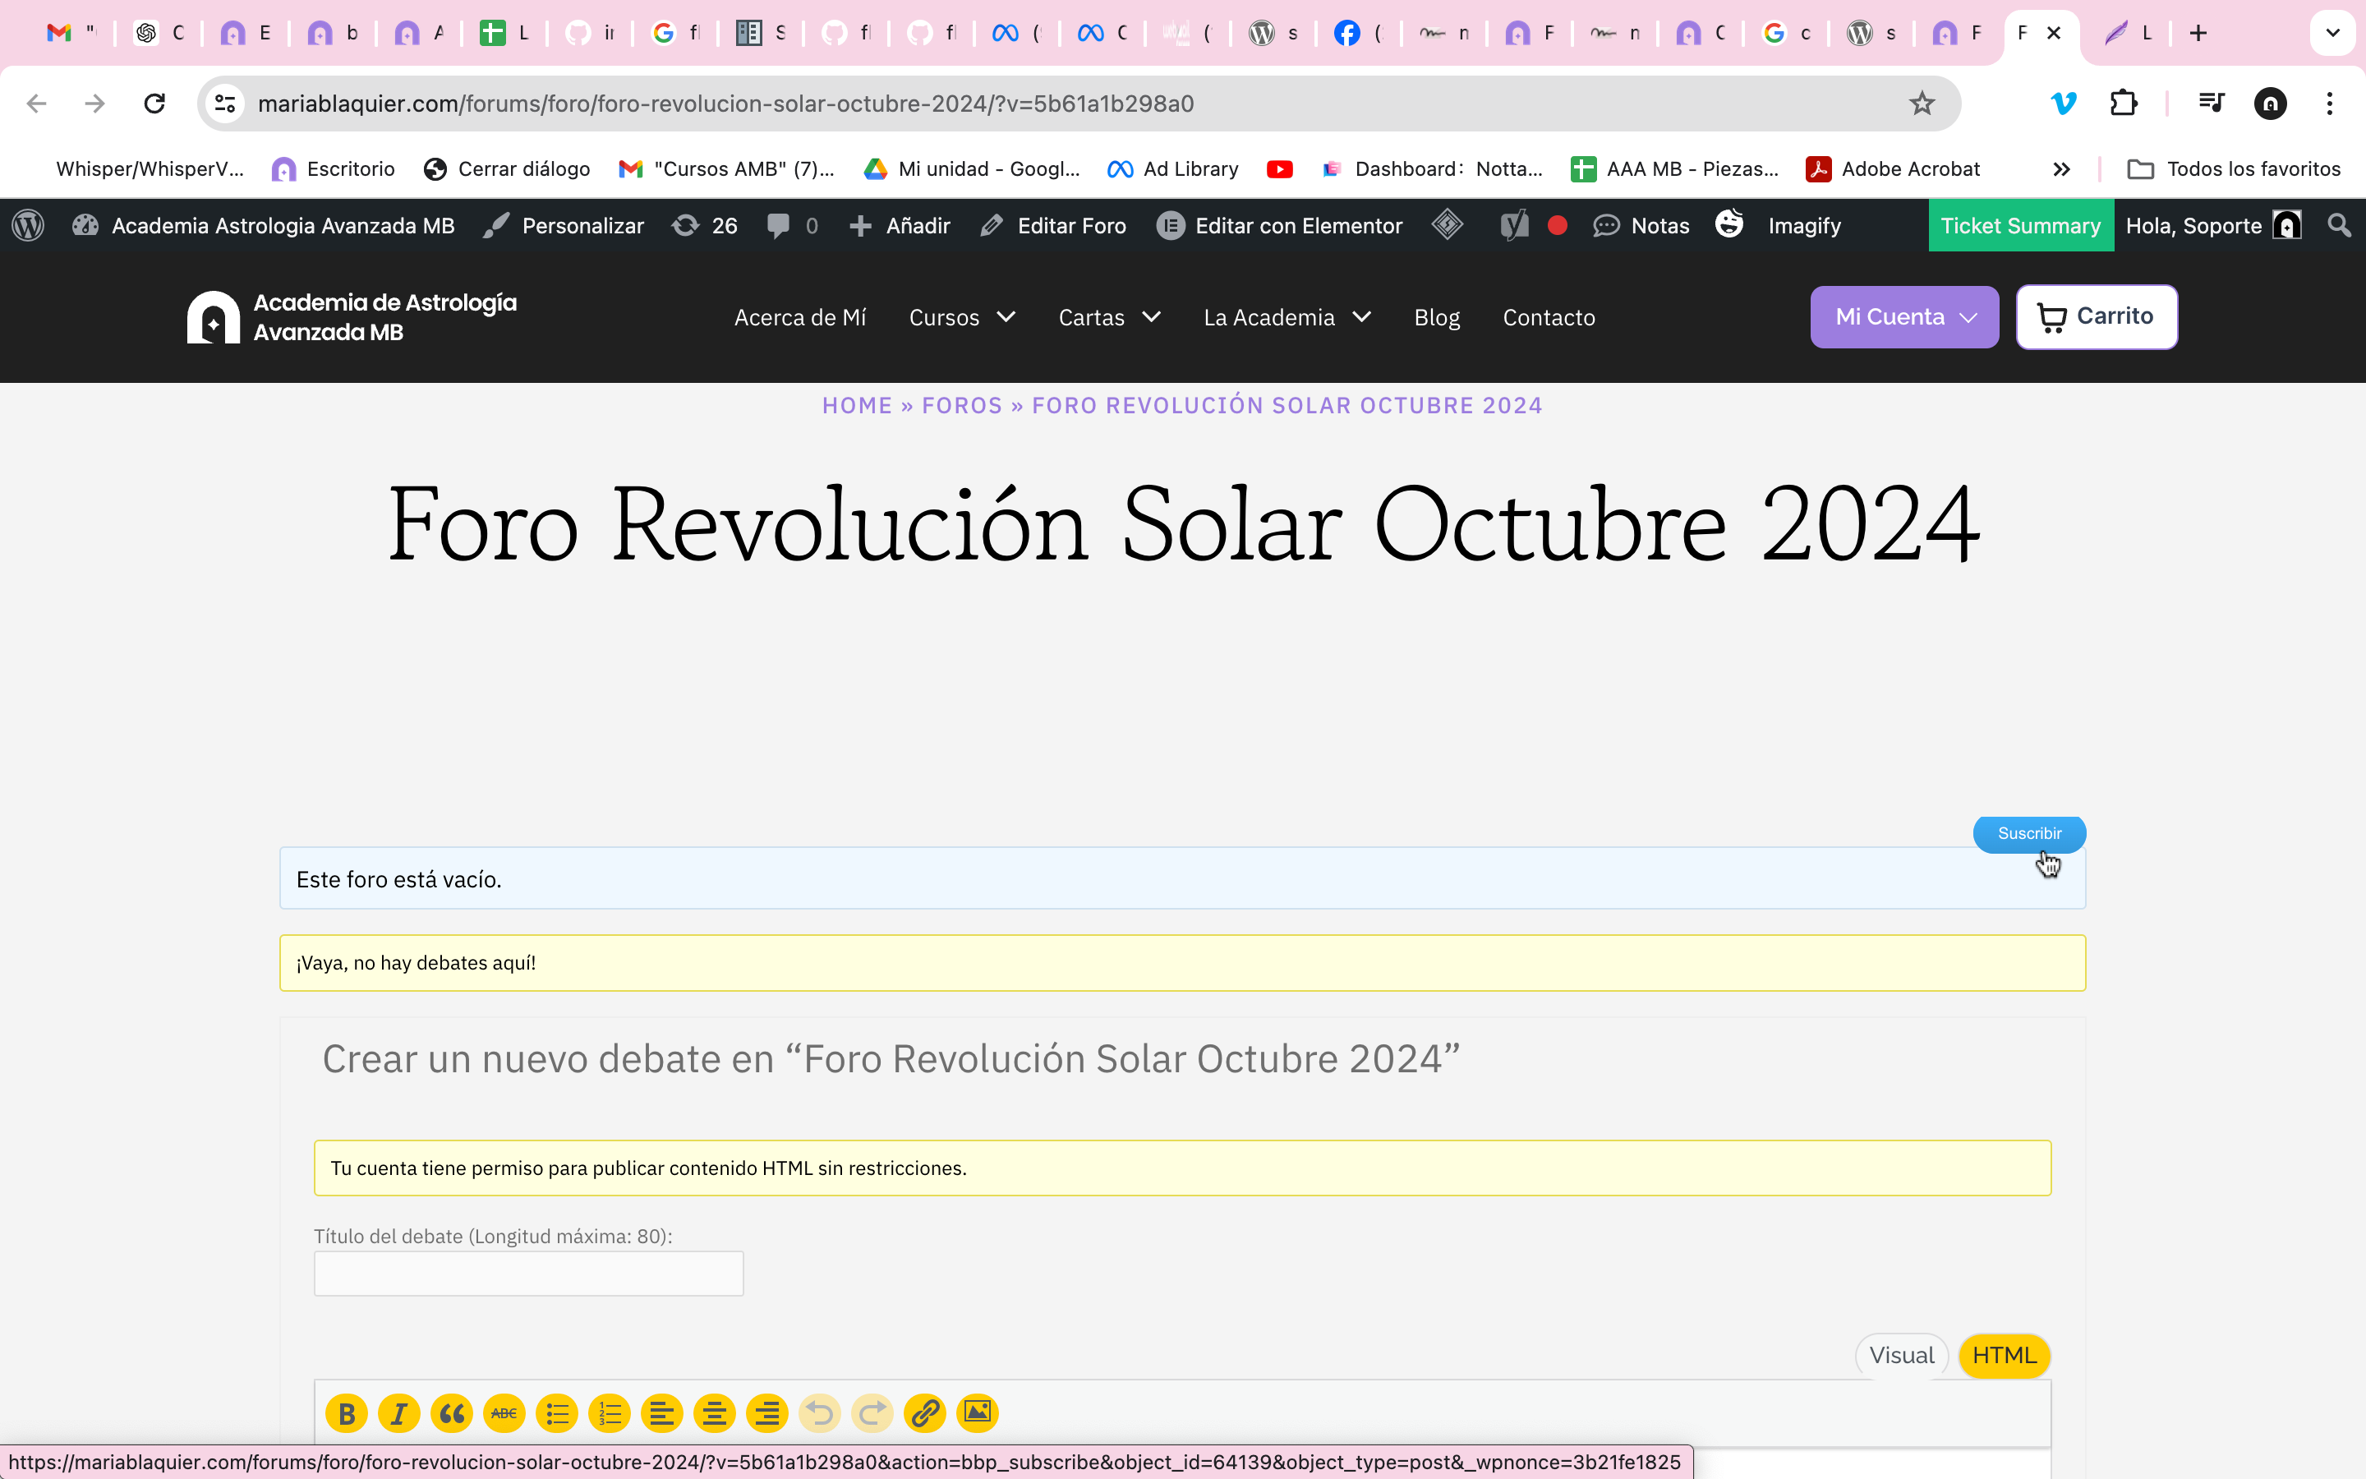Insert a link with the chain icon
Viewport: 2366px width, 1479px height.
click(925, 1413)
